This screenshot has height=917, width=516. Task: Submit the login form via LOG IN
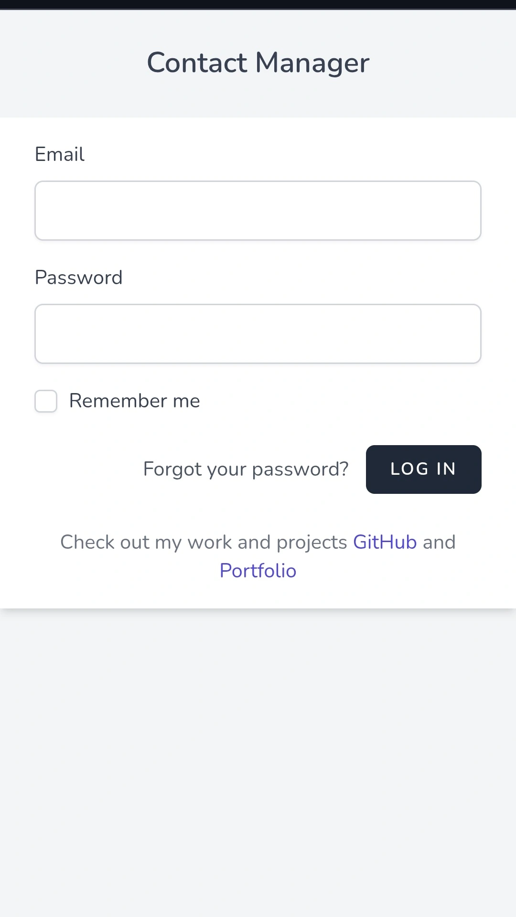coord(423,469)
